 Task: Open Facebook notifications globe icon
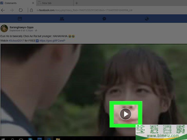(147, 19)
